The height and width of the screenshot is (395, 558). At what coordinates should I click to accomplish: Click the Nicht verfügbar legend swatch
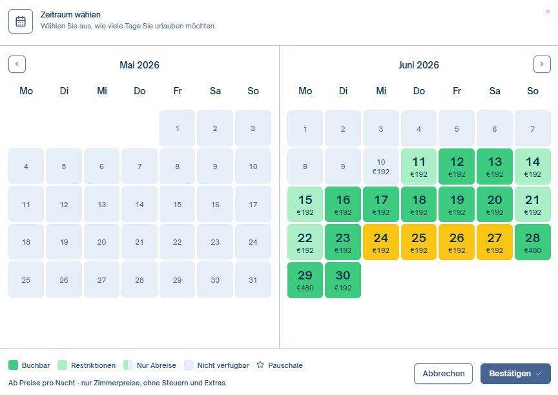(x=188, y=365)
